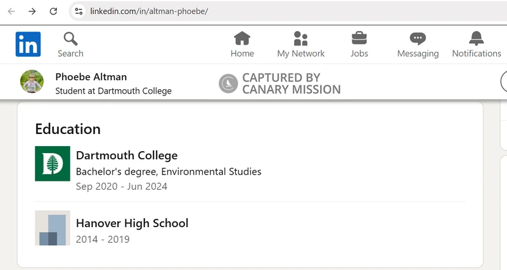Screen dimensions: 507x270
Task: View site information icon in address bar
Action: 79,11
